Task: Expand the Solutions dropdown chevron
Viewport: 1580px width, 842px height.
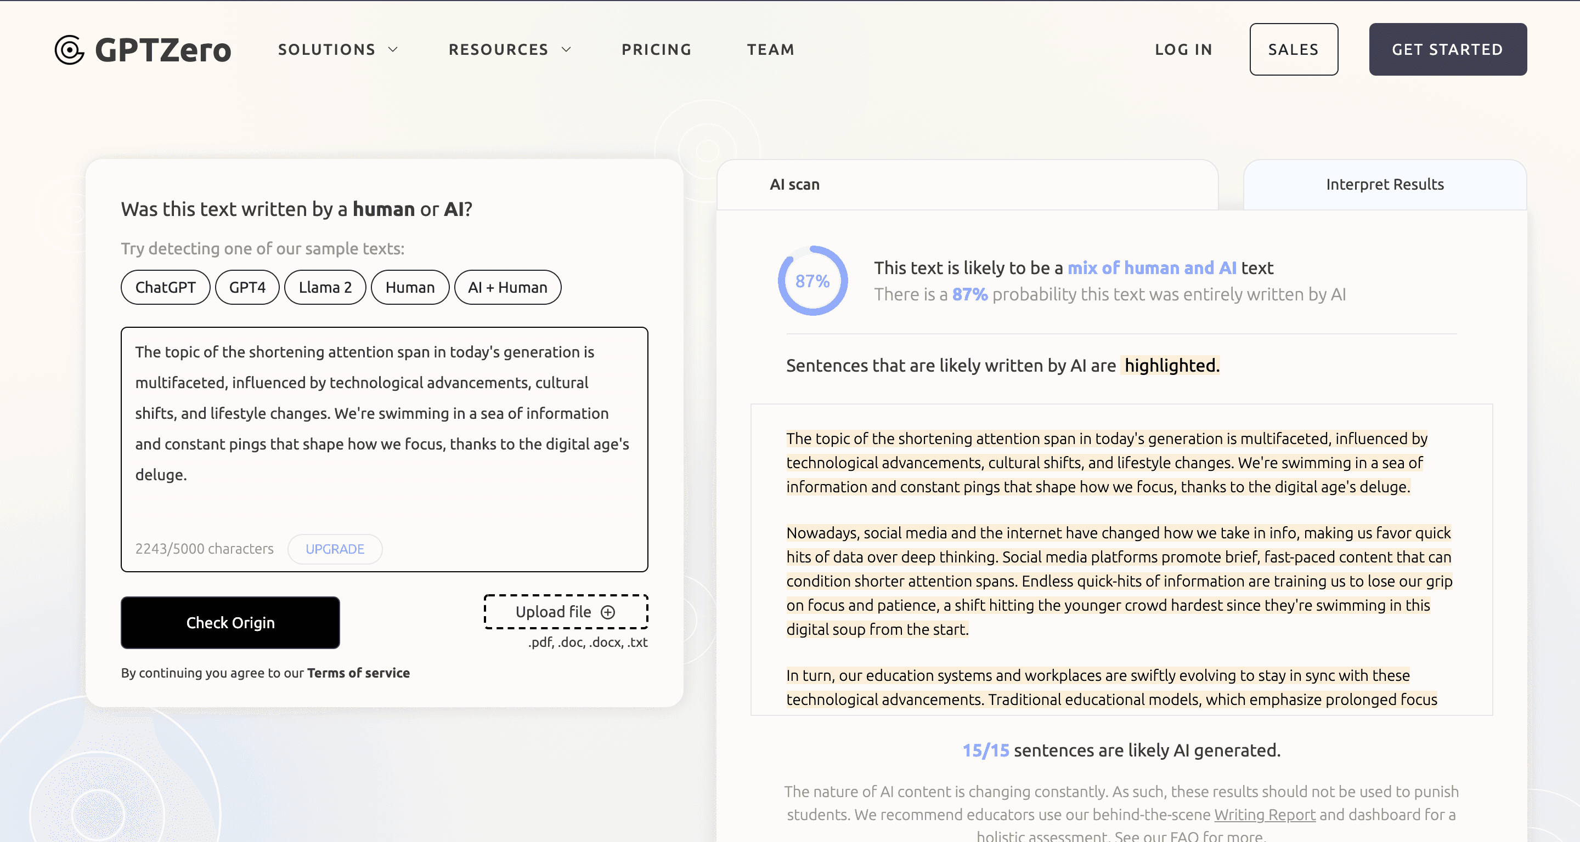Action: 393,50
